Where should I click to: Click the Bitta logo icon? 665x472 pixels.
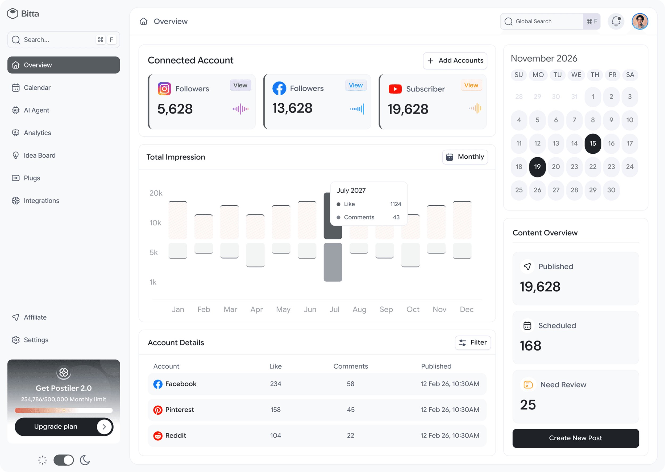[x=13, y=14]
